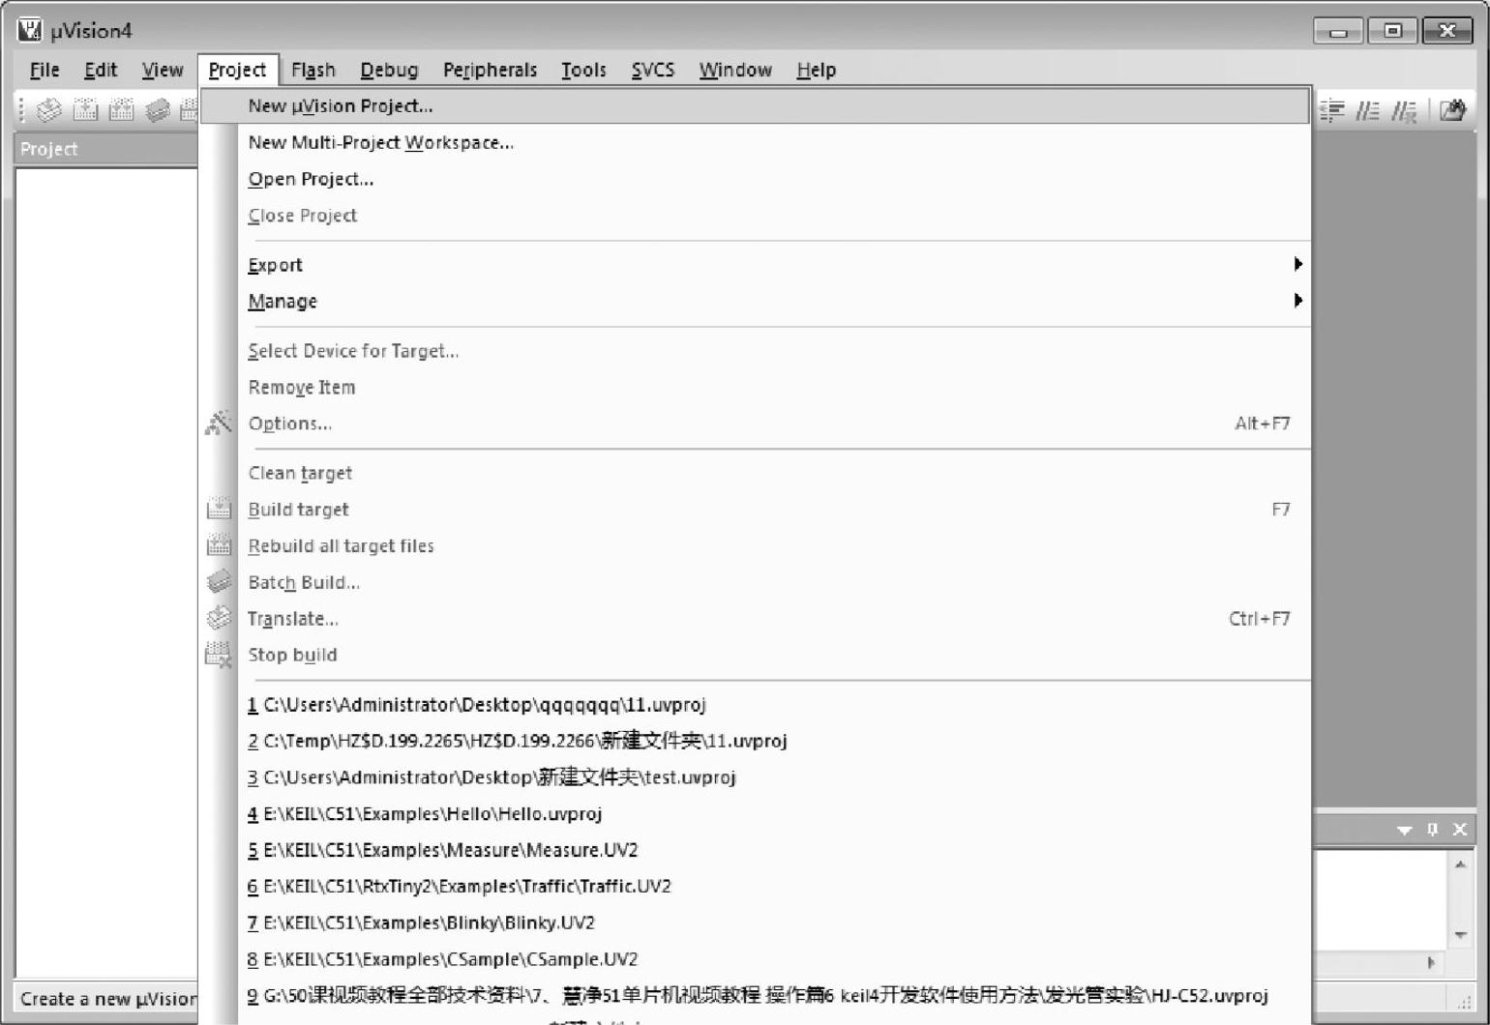The width and height of the screenshot is (1490, 1025).
Task: Open the Debug menu
Action: tap(389, 70)
